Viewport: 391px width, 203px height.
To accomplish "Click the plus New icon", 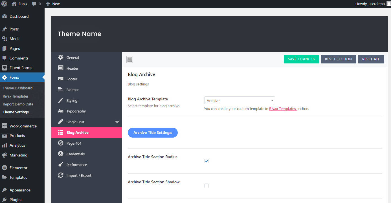I will 48,4.
